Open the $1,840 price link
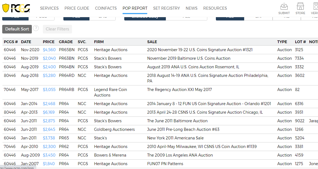Viewport: 318px width, 169px height. click(49, 164)
